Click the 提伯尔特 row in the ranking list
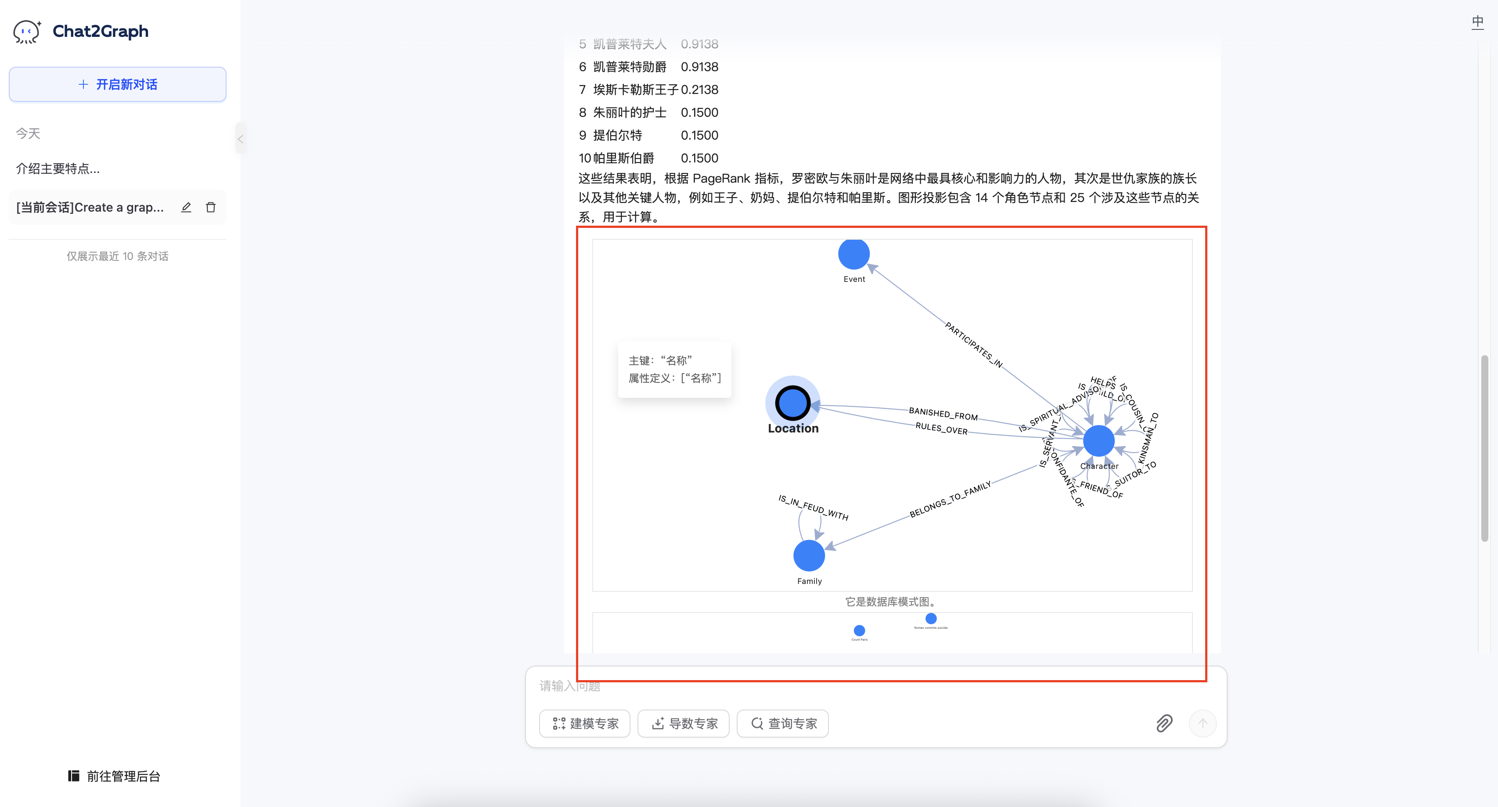 point(648,136)
